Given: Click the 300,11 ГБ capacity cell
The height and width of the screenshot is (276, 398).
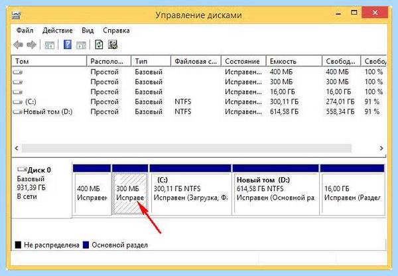Looking at the screenshot, I should tap(285, 102).
